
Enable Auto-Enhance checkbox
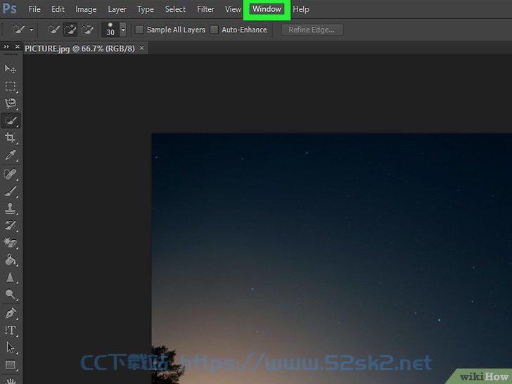coord(215,30)
